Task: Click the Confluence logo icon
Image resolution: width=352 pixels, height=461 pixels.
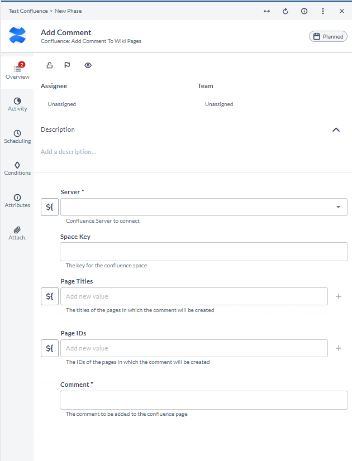Action: [x=17, y=35]
